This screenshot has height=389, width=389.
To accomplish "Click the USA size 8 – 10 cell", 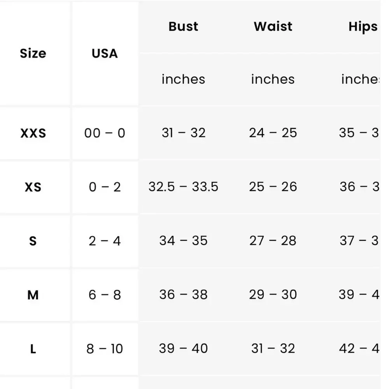I will coord(105,349).
